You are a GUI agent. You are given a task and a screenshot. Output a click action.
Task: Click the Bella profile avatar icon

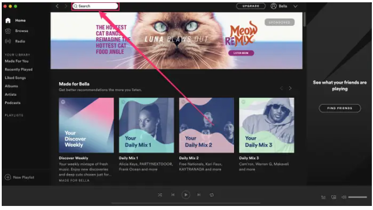[274, 6]
